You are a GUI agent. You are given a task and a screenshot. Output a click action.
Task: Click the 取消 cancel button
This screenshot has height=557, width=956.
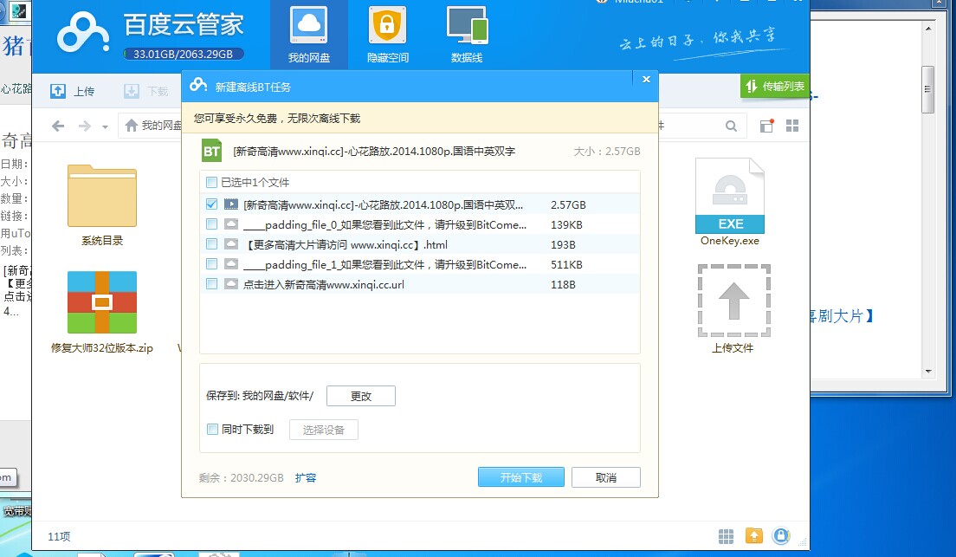pos(606,477)
